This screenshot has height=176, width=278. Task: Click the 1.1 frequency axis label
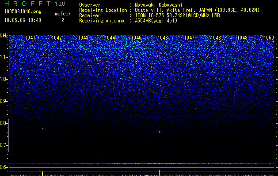4,57
